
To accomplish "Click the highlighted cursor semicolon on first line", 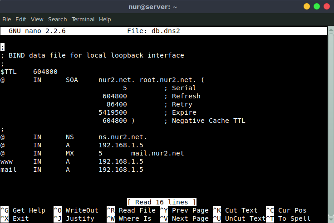I will click(x=2, y=47).
